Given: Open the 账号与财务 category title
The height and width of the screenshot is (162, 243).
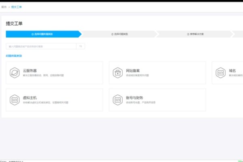Looking at the screenshot, I should coord(134,98).
